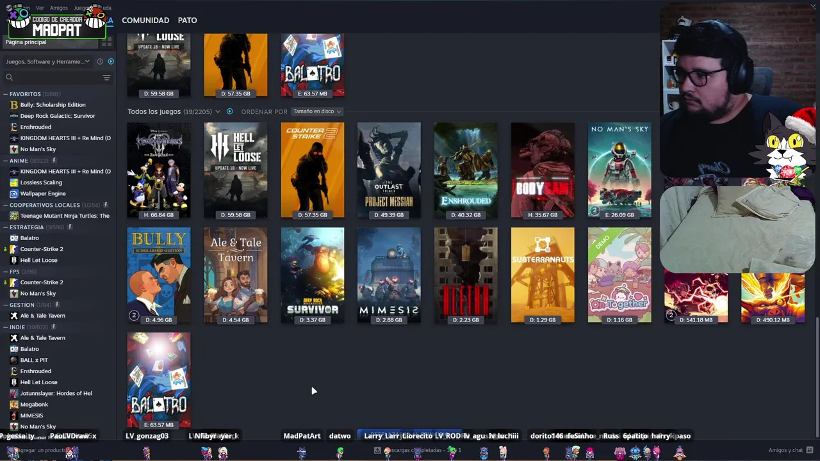This screenshot has width=820, height=461.
Task: Click Agregar un producto
Action: point(44,450)
